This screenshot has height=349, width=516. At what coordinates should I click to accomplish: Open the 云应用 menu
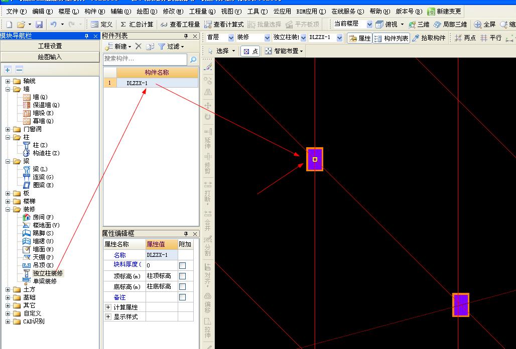click(282, 12)
